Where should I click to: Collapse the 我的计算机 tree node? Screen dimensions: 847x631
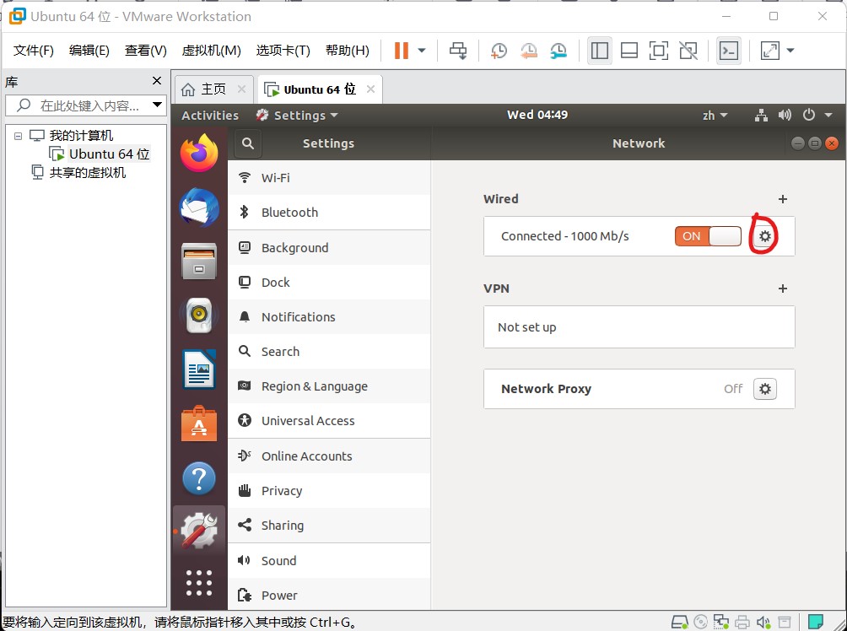[19, 136]
